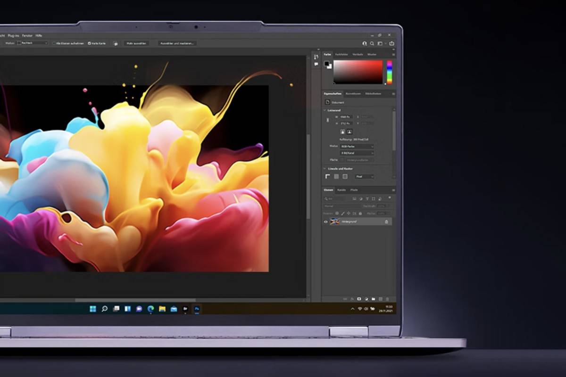Click the new adjustment layer icon
566x377 pixels.
coord(366,299)
